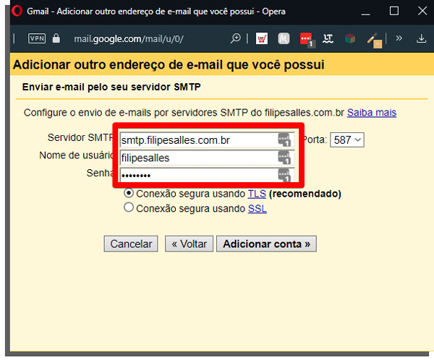Open the gray M extension icon
This screenshot has height=360, width=434.
[284, 38]
